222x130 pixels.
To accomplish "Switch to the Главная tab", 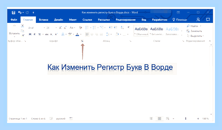I will click(28, 20).
